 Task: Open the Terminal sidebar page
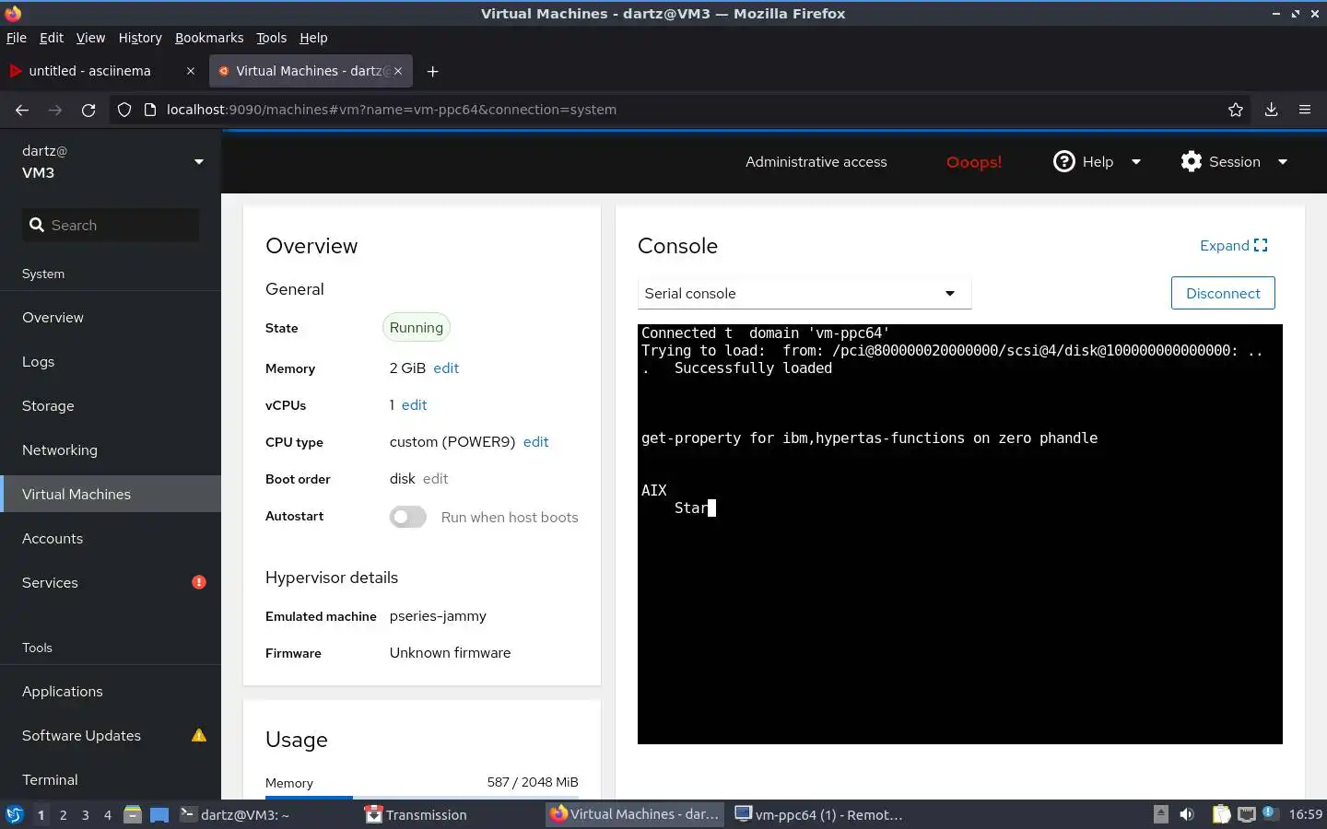[111, 779]
